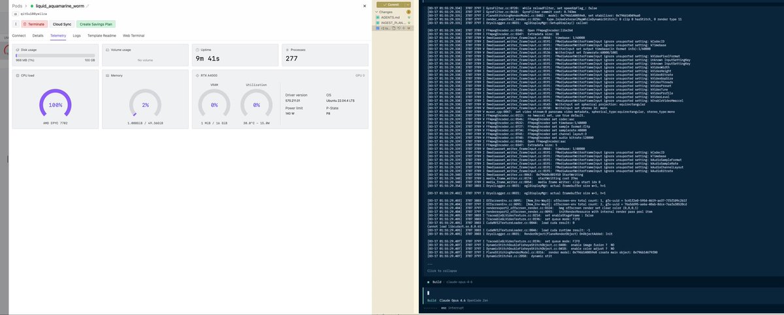Close the pod details panel

364,5
